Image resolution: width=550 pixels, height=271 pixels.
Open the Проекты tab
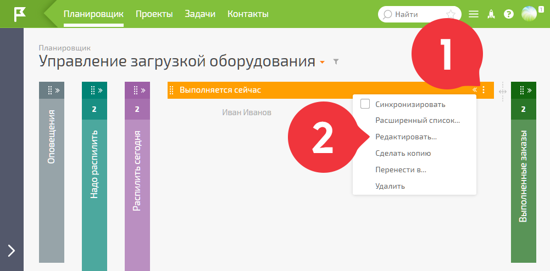(x=154, y=14)
